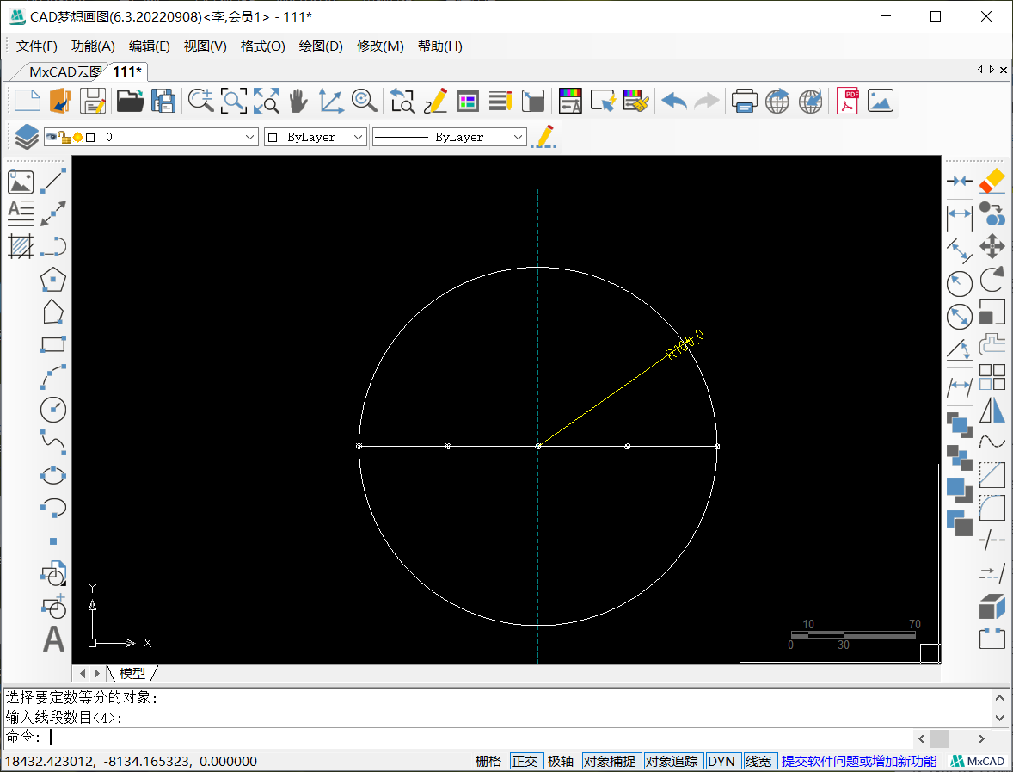
Task: Click the Zoom window icon
Action: [x=233, y=102]
